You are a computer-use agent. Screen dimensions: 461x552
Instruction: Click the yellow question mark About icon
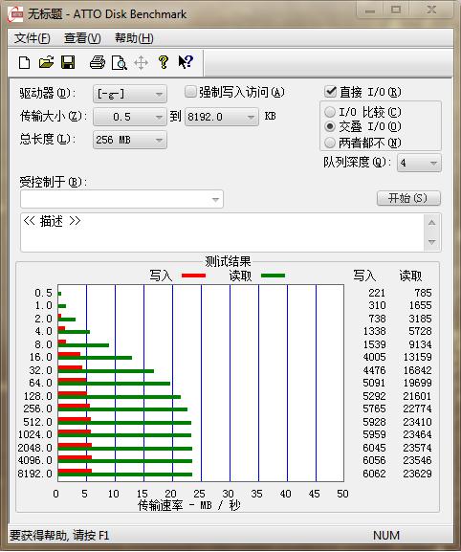pyautogui.click(x=163, y=62)
